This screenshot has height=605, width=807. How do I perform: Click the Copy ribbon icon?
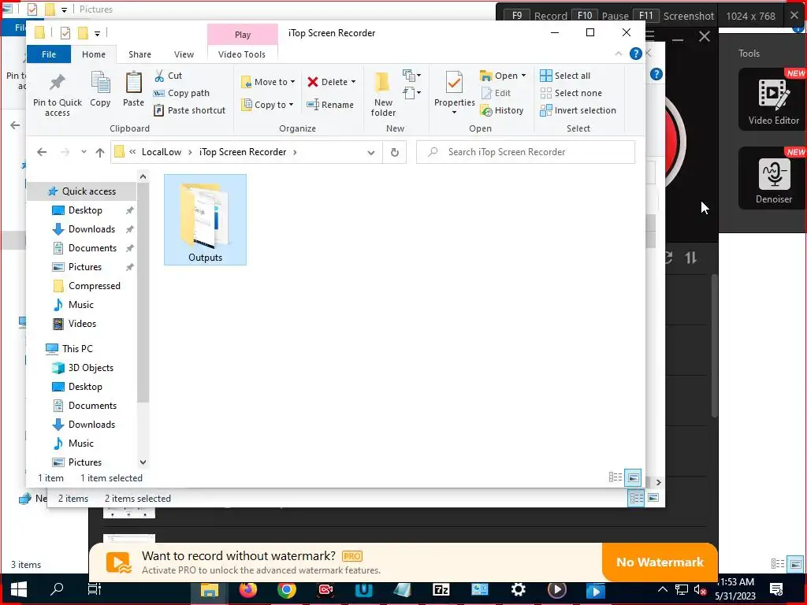(x=100, y=89)
